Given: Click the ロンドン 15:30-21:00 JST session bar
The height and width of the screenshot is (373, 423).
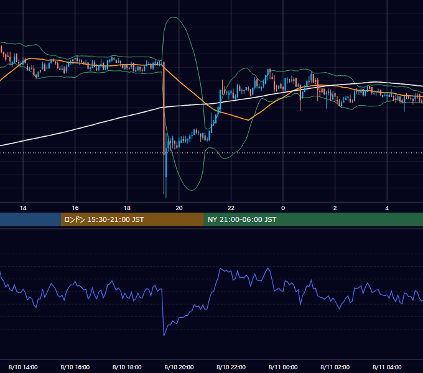Looking at the screenshot, I should point(132,219).
